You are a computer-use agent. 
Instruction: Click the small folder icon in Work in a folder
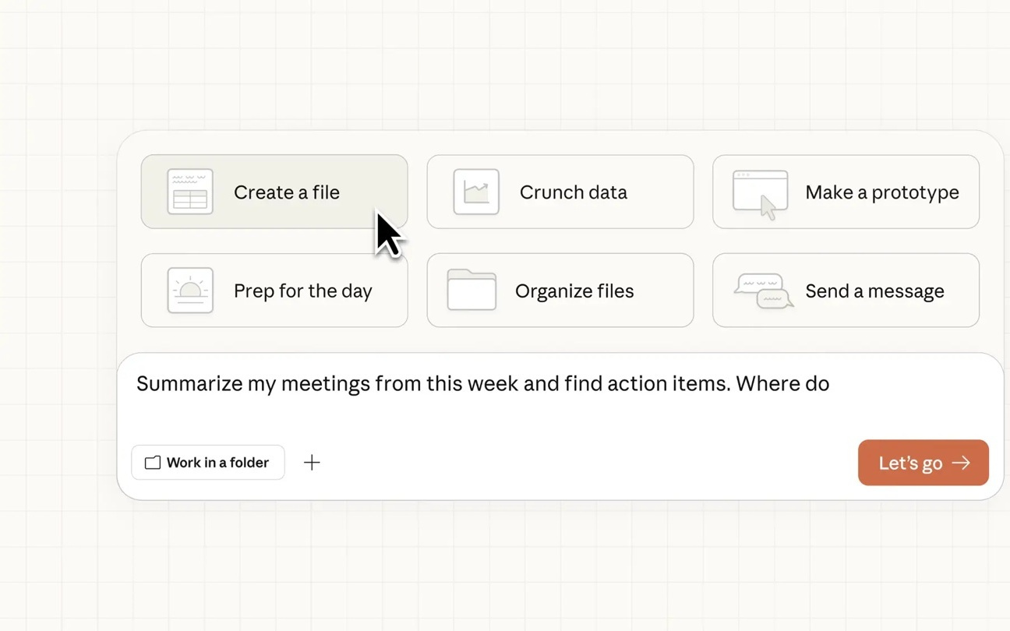pyautogui.click(x=153, y=463)
